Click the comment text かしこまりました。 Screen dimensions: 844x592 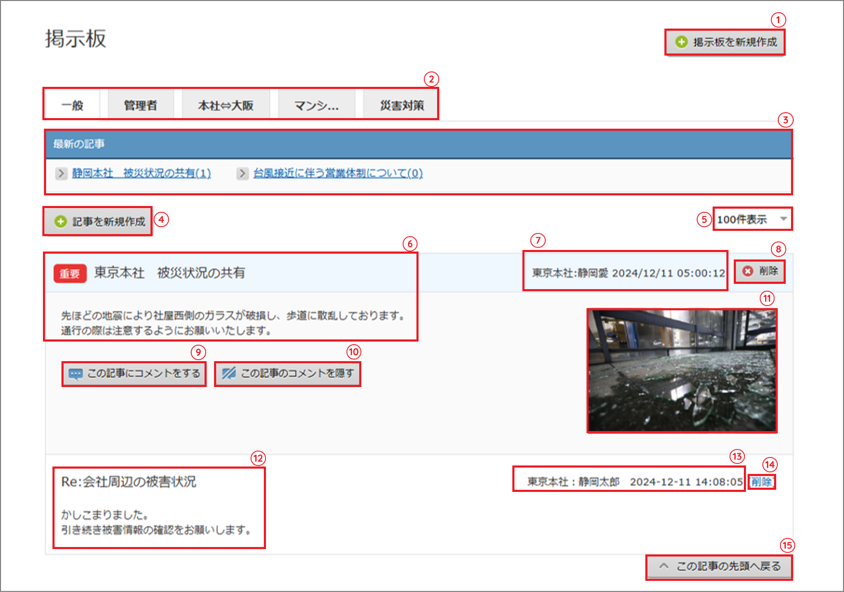point(105,515)
